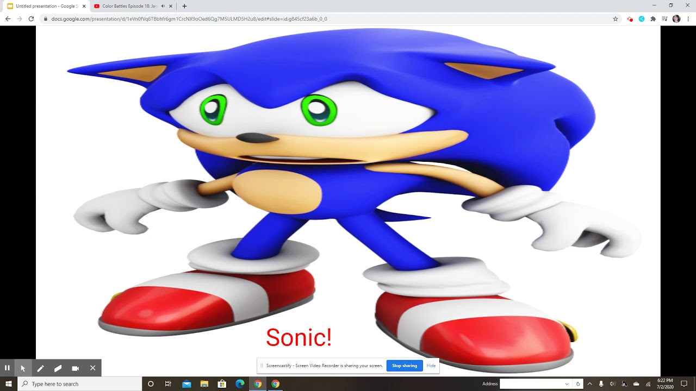Open the Wi-Fi network tray icon
696x391 pixels.
pyautogui.click(x=648, y=384)
